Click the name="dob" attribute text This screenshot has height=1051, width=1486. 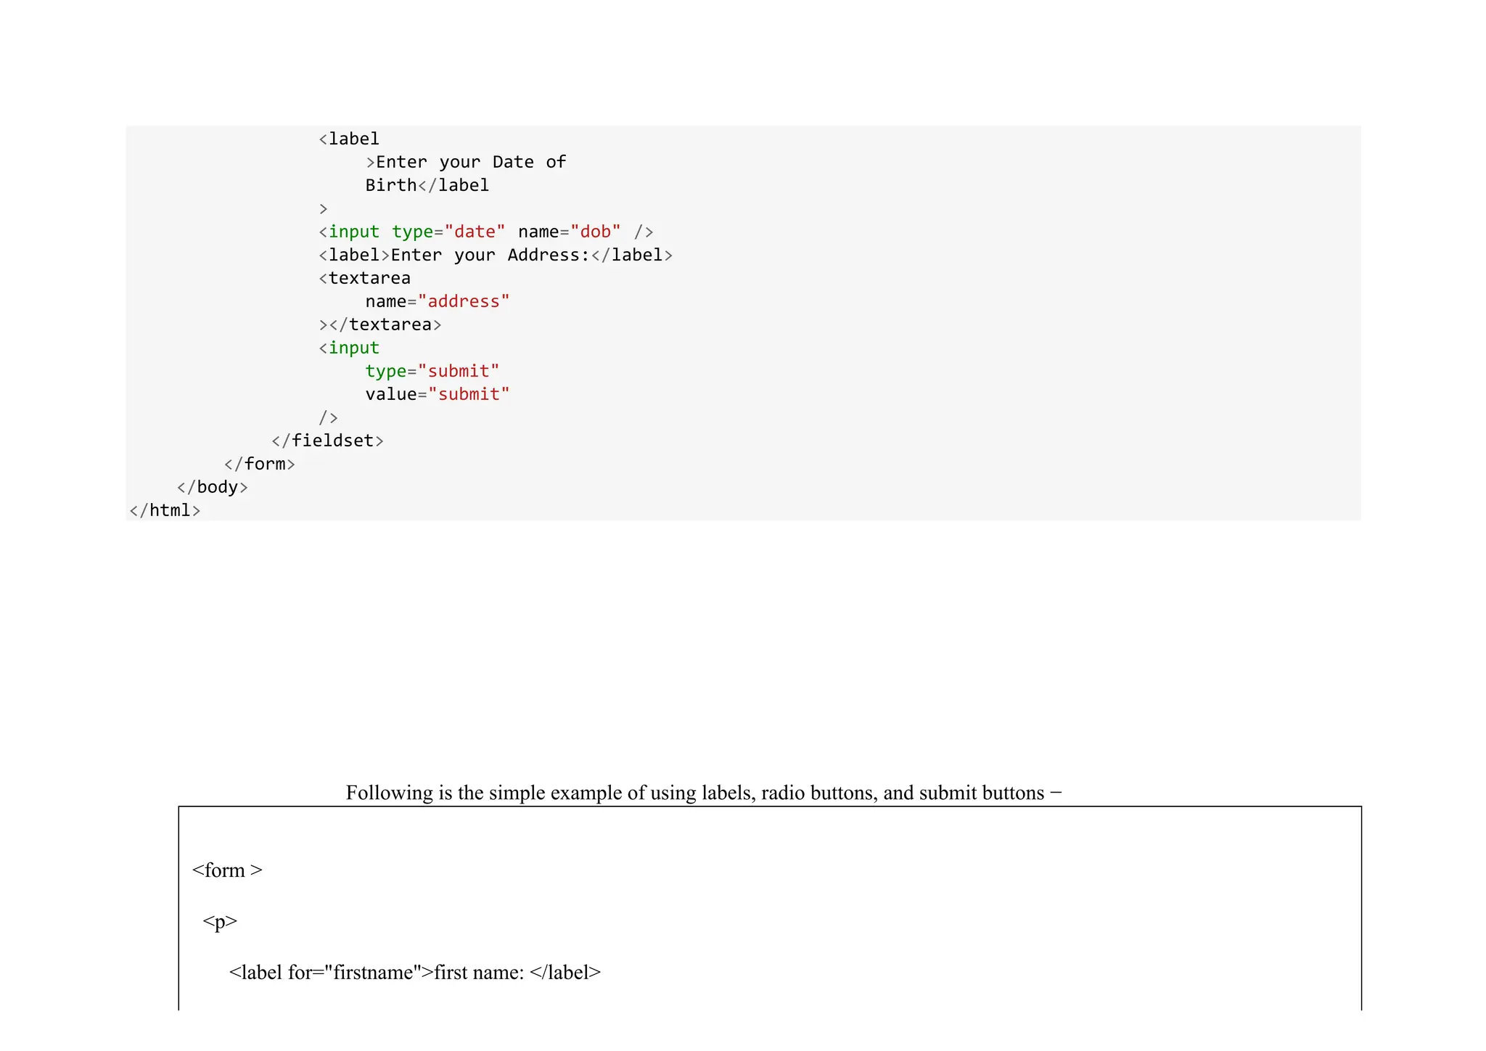pos(570,232)
